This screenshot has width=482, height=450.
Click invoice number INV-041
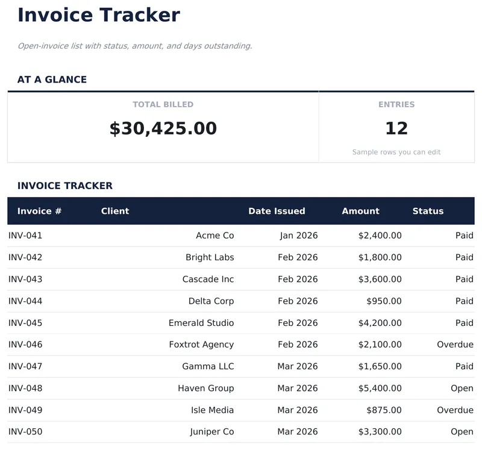[x=25, y=236]
